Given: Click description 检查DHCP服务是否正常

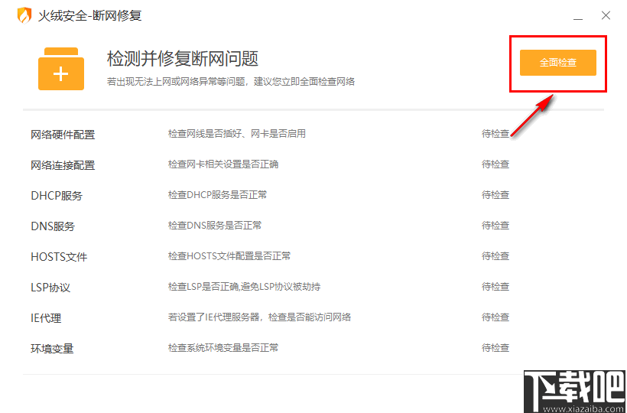Looking at the screenshot, I should pos(217,195).
